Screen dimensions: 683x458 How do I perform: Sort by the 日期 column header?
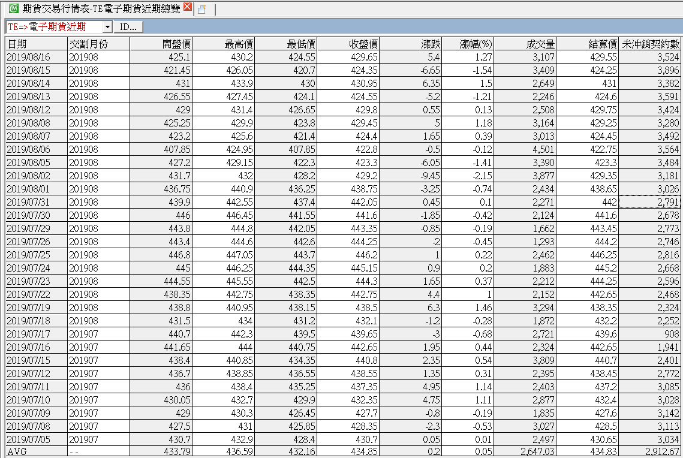coord(36,44)
